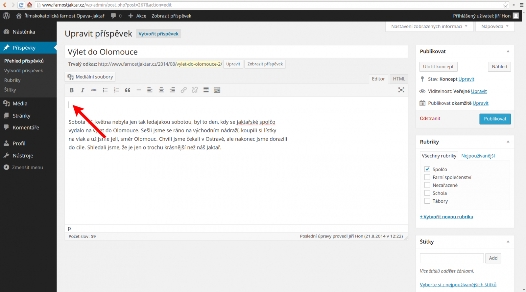Open the Akce new-content menu
This screenshot has height=292, width=526.
137,16
